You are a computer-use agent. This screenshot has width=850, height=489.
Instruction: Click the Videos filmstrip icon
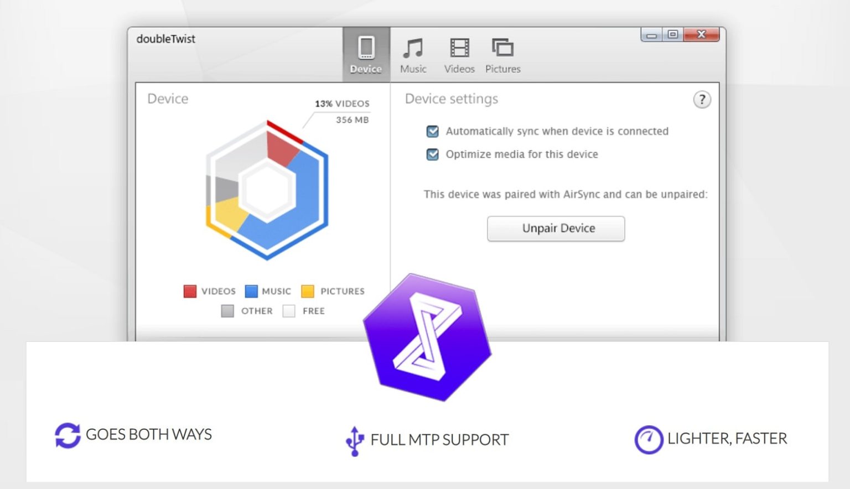coord(459,49)
